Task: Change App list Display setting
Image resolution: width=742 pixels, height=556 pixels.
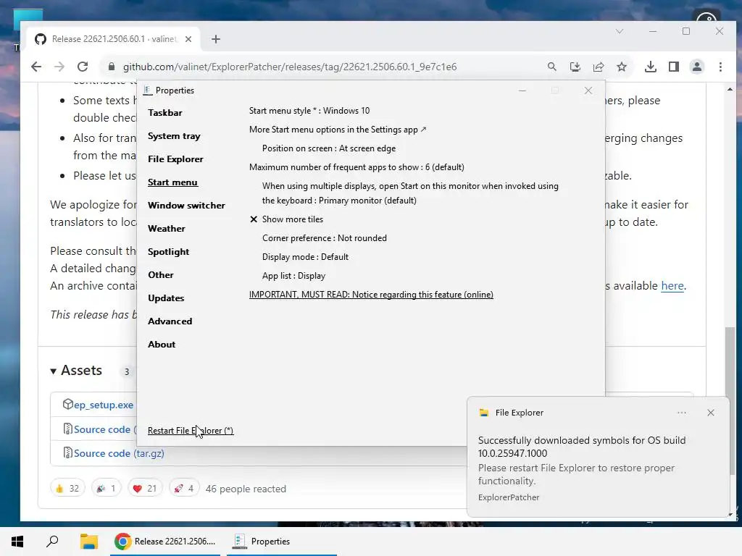Action: [294, 276]
